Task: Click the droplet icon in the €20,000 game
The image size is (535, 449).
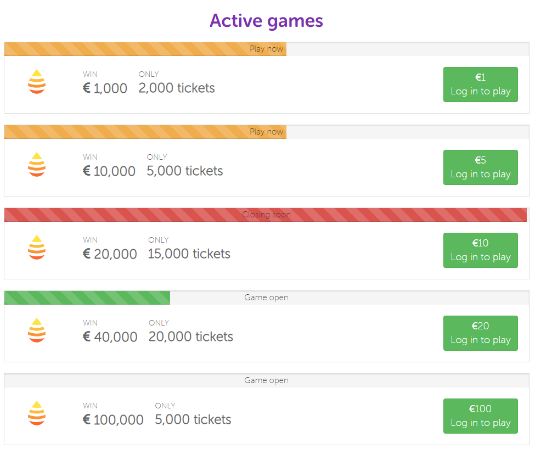Action: tap(37, 248)
